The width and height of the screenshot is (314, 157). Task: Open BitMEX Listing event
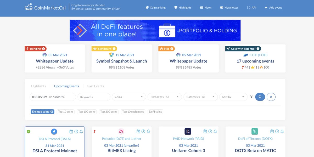(122, 151)
